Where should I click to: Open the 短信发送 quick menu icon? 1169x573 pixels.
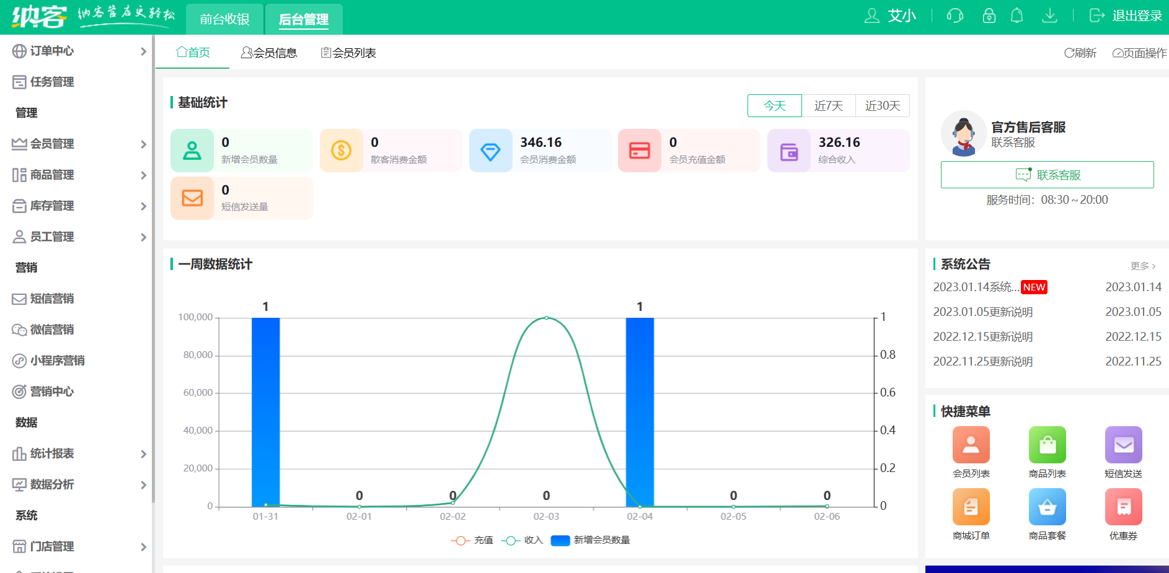[1123, 445]
